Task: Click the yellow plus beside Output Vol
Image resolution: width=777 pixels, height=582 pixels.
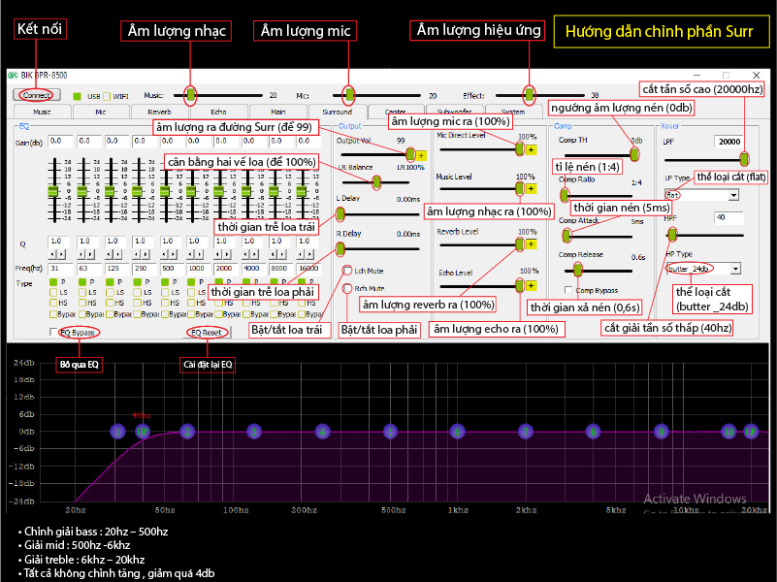Action: click(421, 155)
